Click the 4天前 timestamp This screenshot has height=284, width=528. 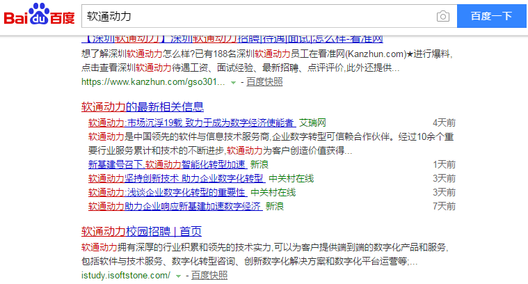[x=444, y=123]
